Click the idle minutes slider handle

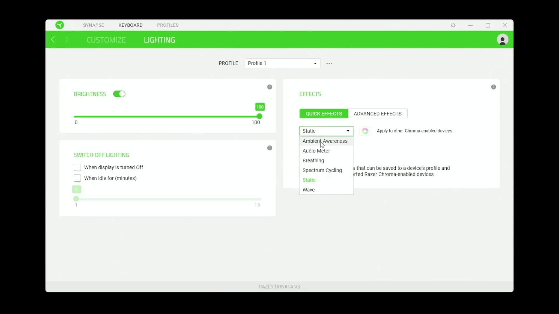point(76,199)
